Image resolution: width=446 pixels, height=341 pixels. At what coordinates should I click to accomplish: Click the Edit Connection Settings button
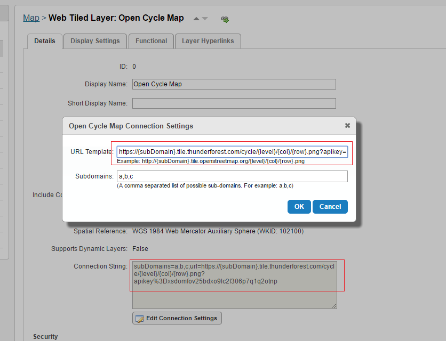pyautogui.click(x=177, y=318)
